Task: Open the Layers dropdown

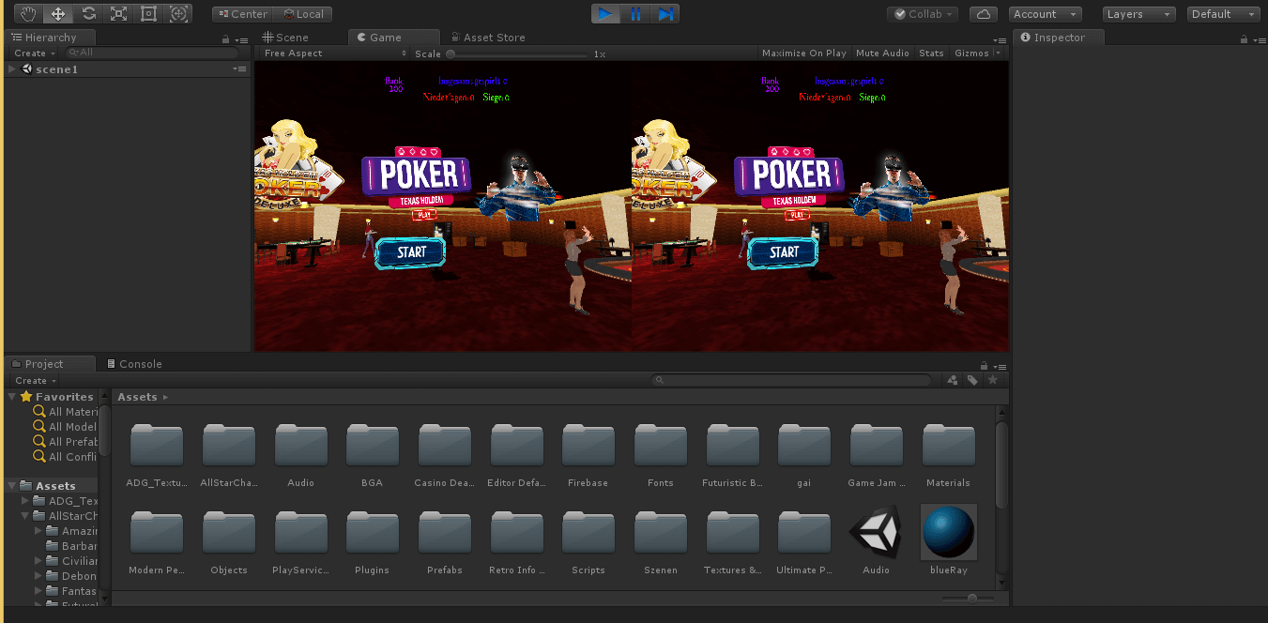Action: (1138, 14)
